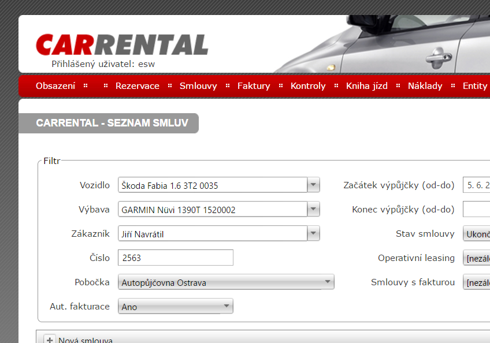490x343 pixels.
Task: Open the Smlouvy menu
Action: (x=198, y=86)
